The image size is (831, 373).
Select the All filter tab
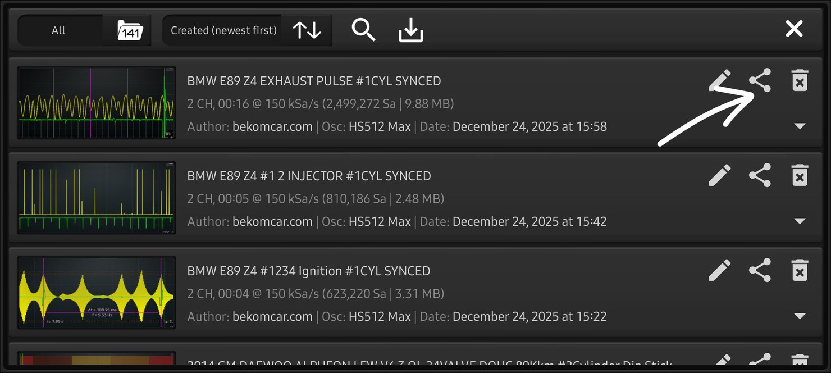59,30
